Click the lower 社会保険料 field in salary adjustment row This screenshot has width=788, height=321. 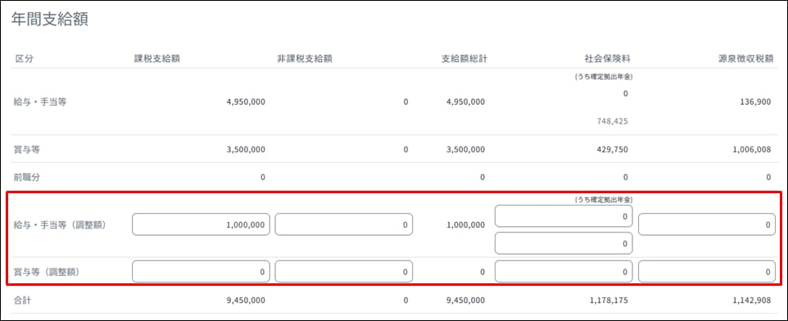point(564,243)
